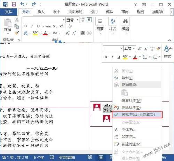Expand the Paste button dropdown arrow
The width and height of the screenshot is (174, 161).
point(8,34)
